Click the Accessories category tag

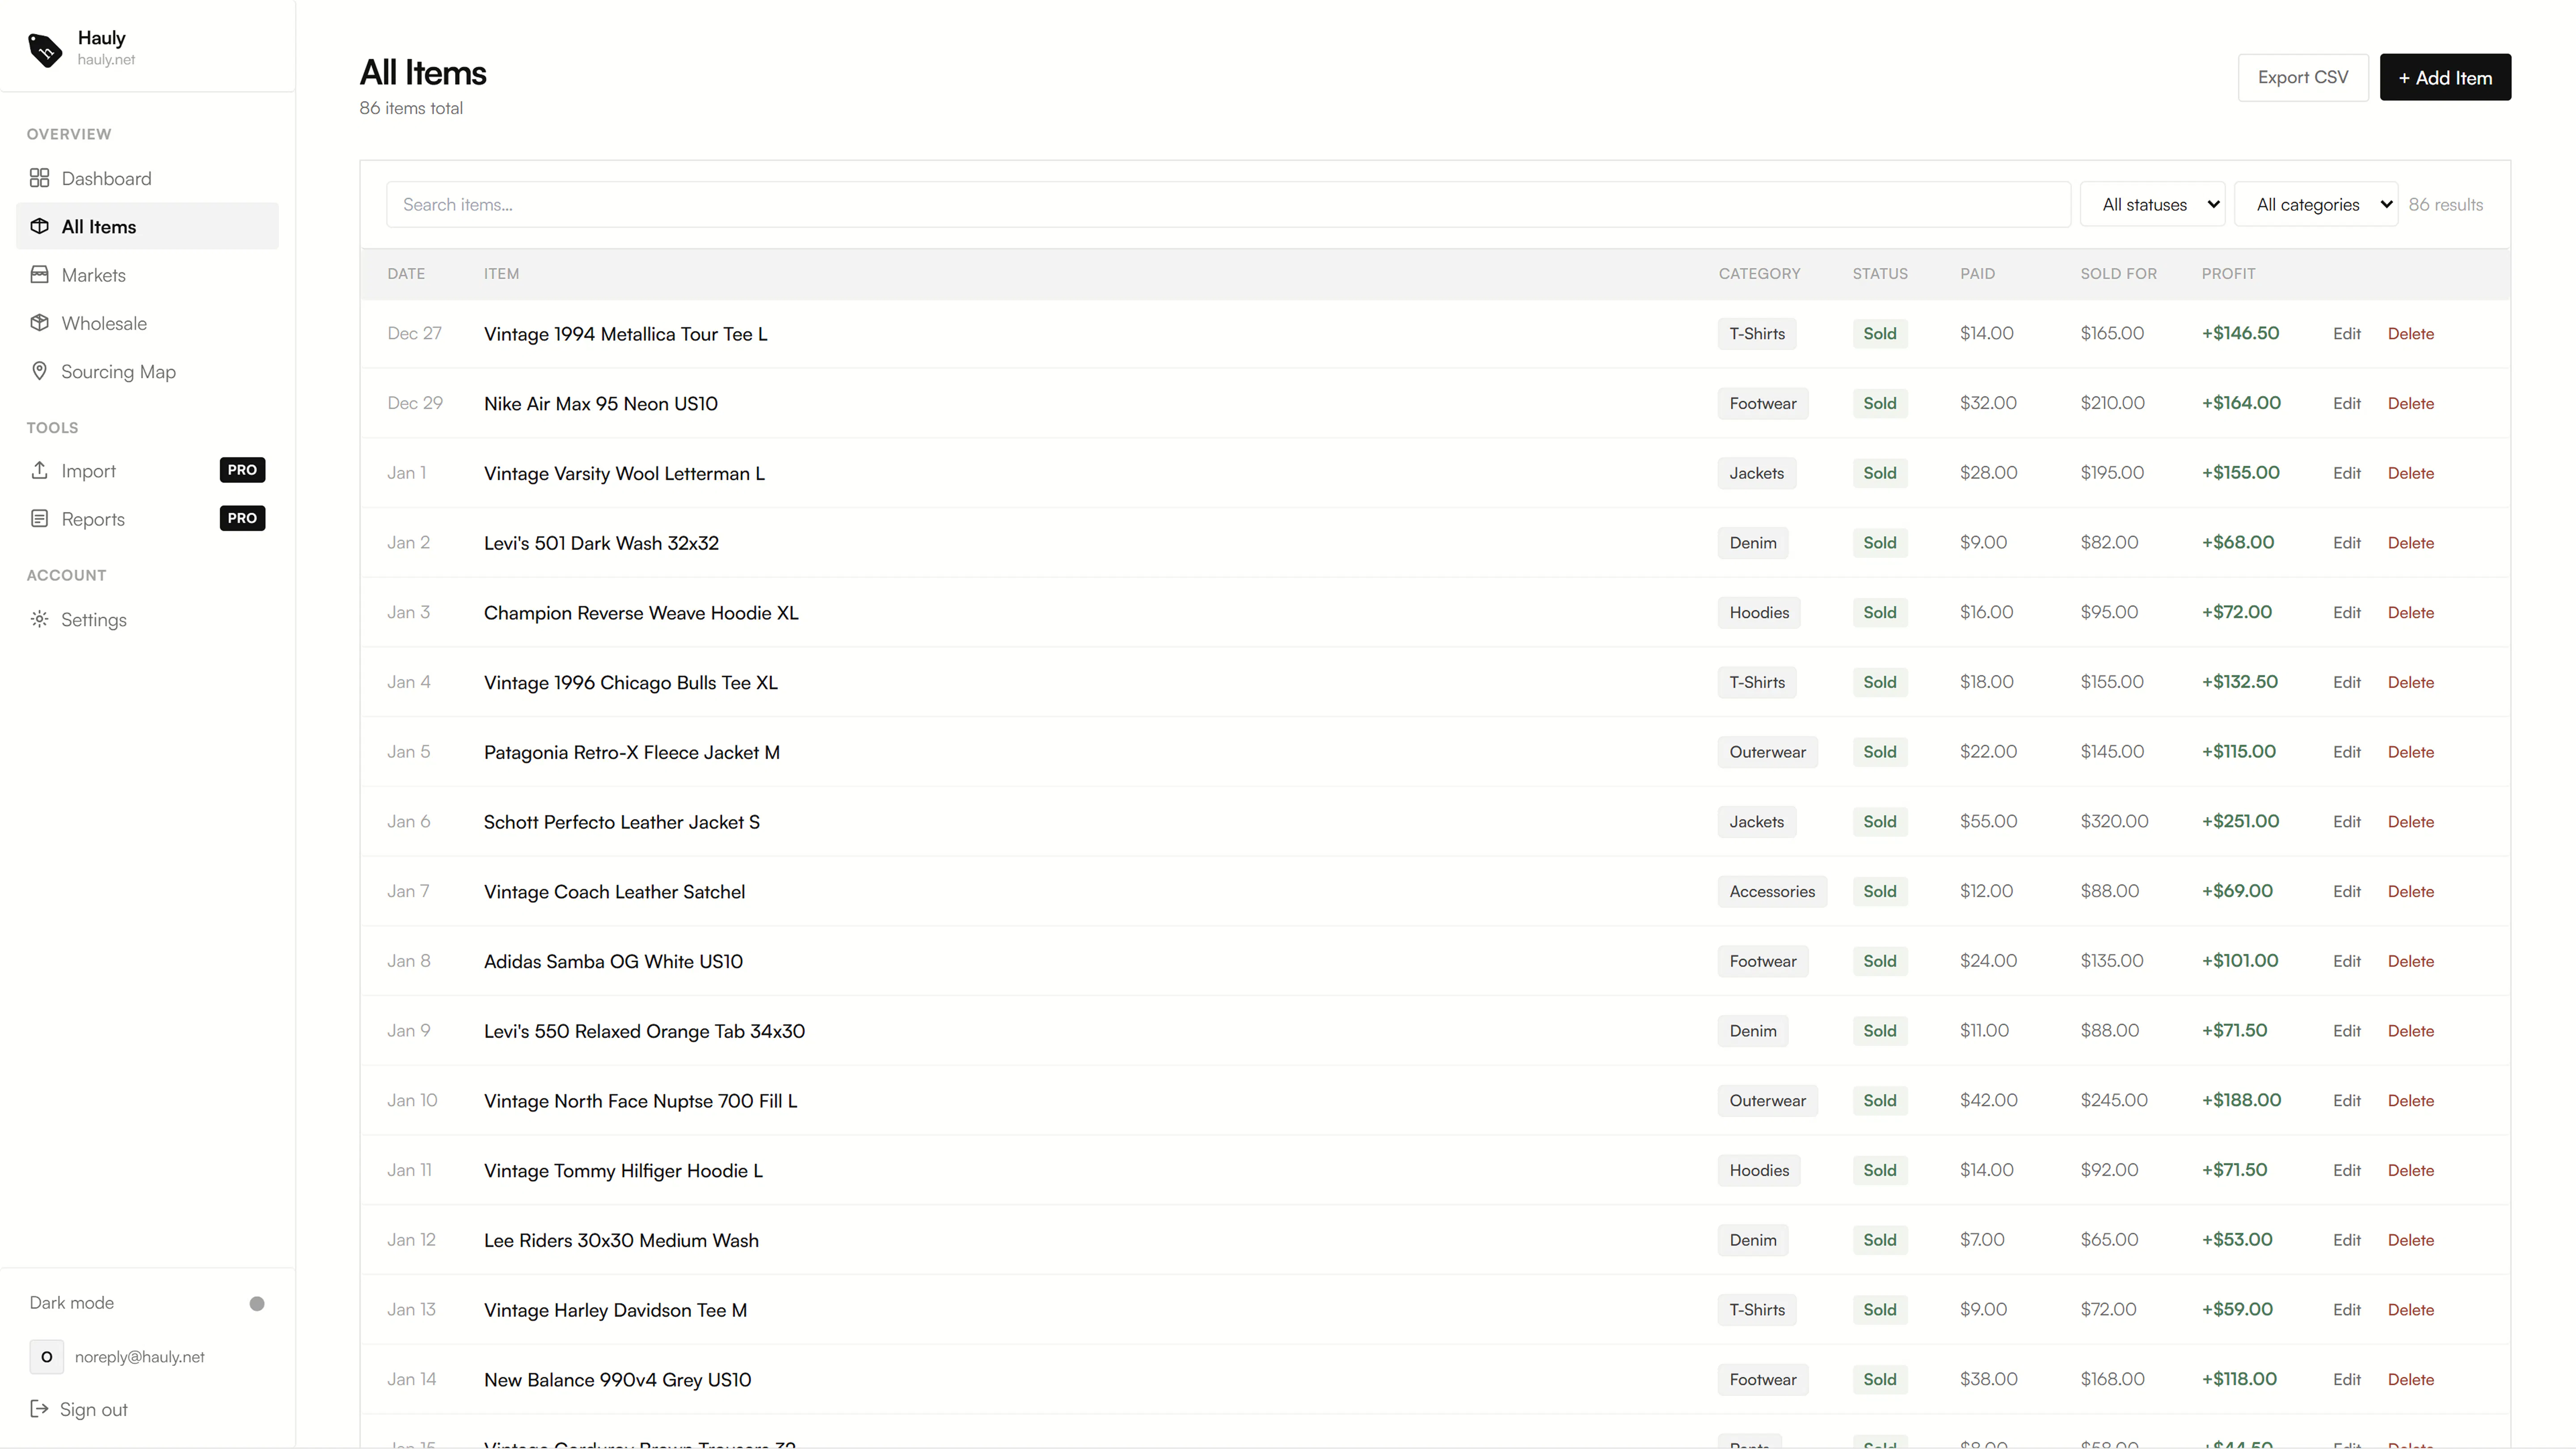[x=1772, y=891]
